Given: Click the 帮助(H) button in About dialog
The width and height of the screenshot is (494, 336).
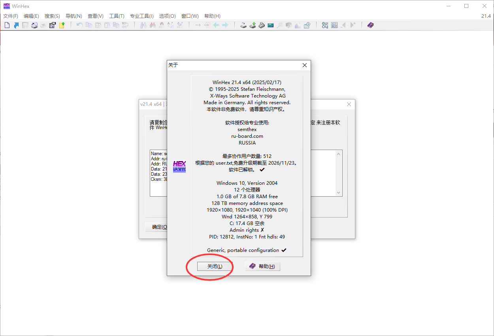Looking at the screenshot, I should [x=262, y=267].
